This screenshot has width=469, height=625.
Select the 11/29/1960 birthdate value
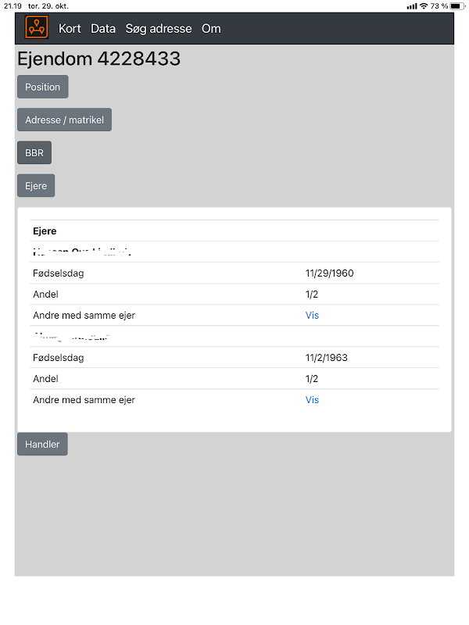tap(329, 273)
